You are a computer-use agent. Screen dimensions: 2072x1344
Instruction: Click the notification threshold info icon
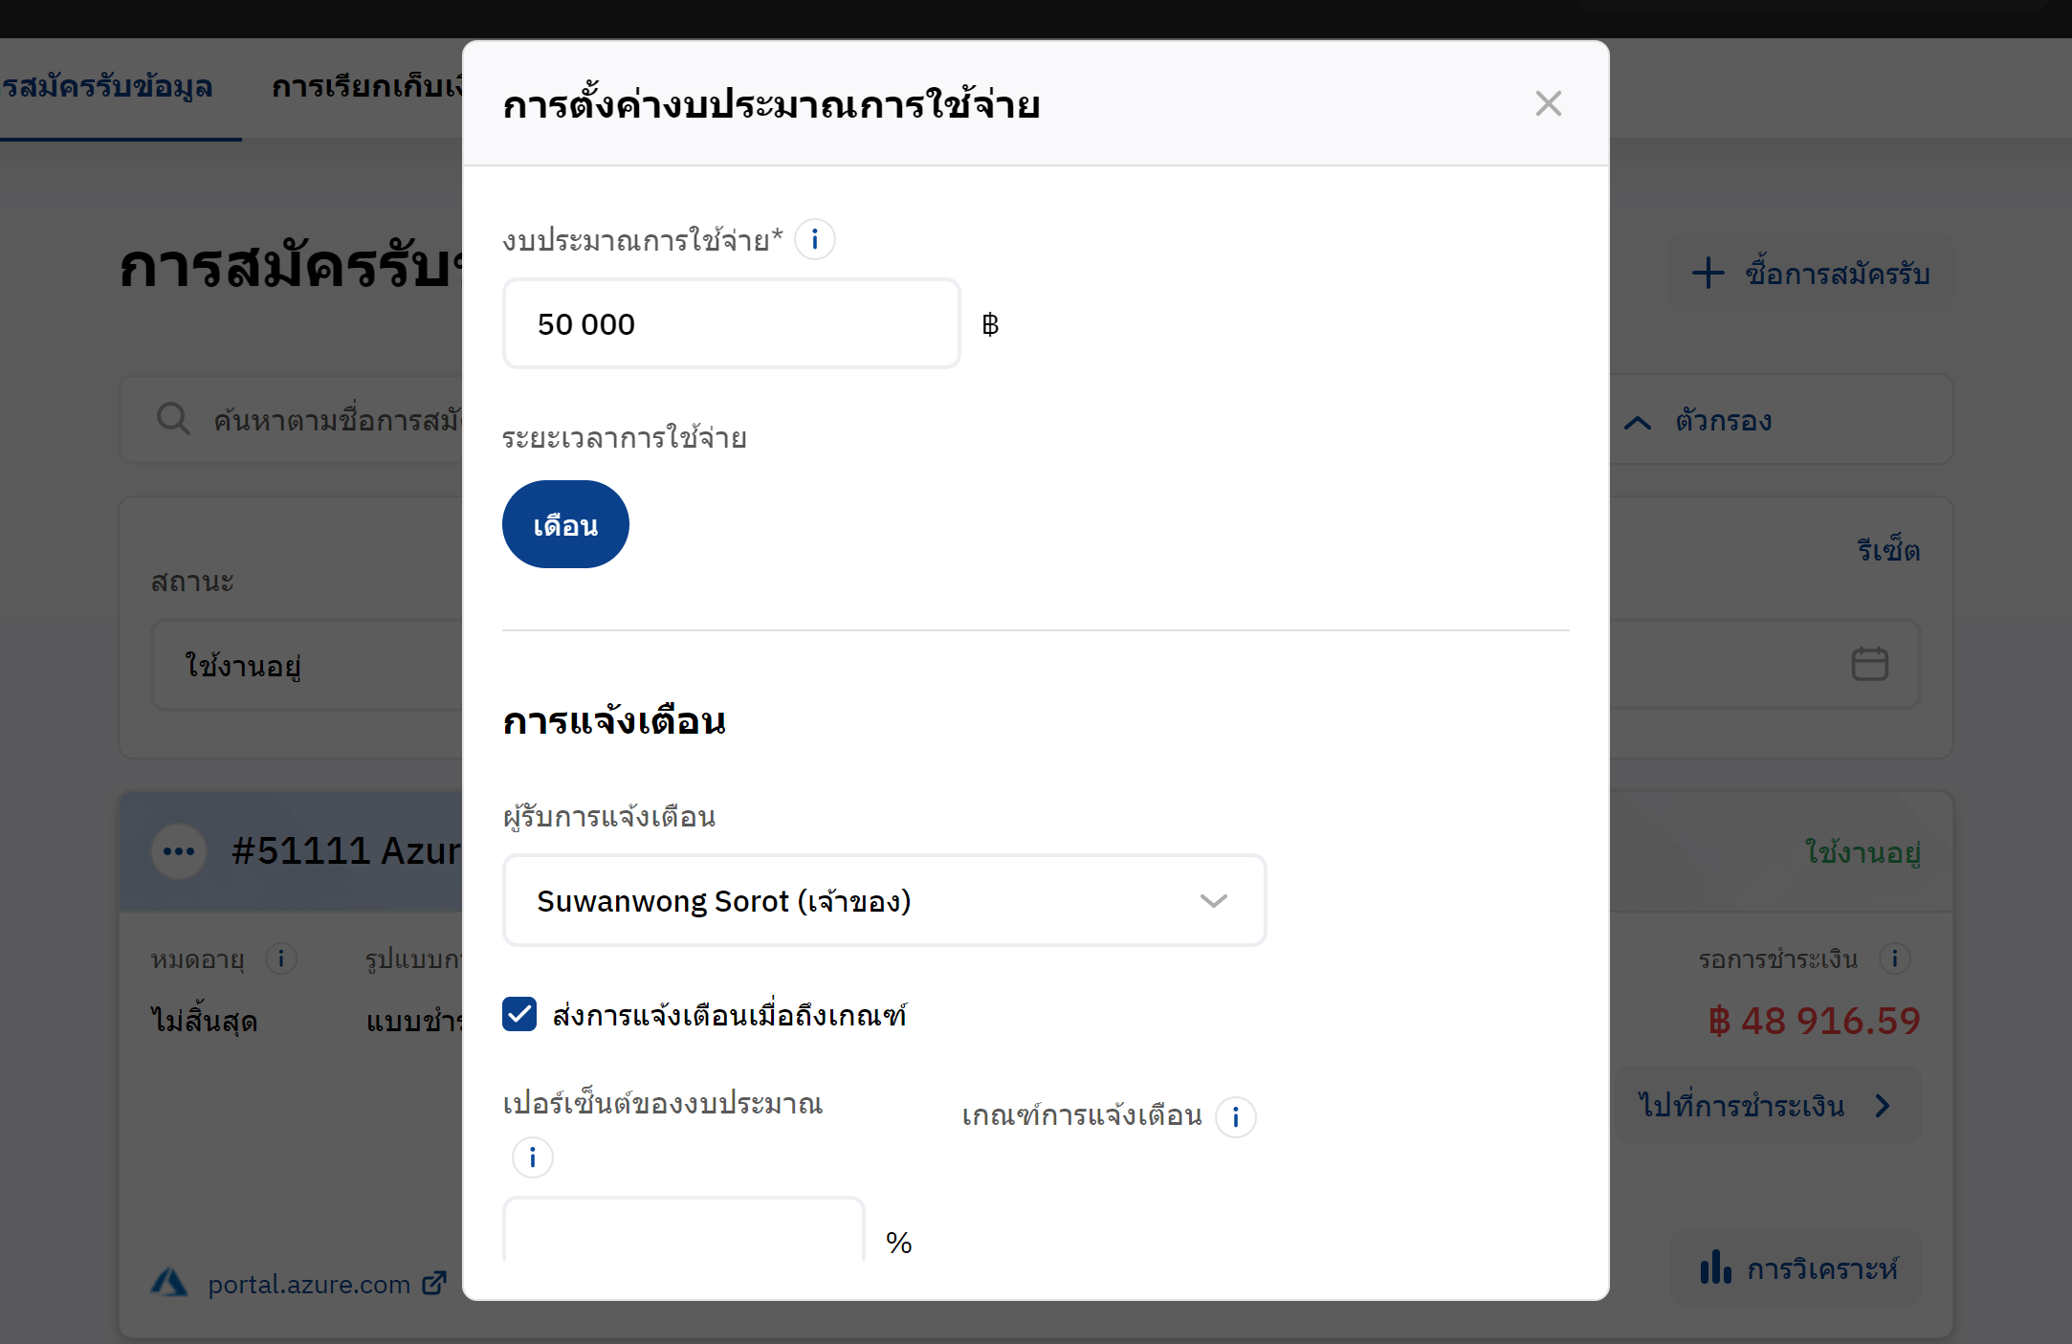[1235, 1116]
